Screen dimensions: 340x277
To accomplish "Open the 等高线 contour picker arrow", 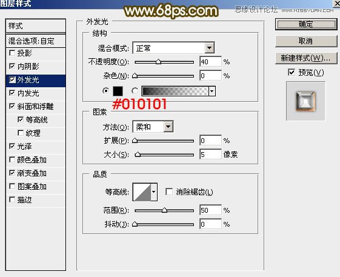I will [154, 192].
